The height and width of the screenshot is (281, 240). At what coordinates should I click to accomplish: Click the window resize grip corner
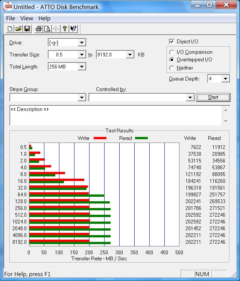[234, 275]
